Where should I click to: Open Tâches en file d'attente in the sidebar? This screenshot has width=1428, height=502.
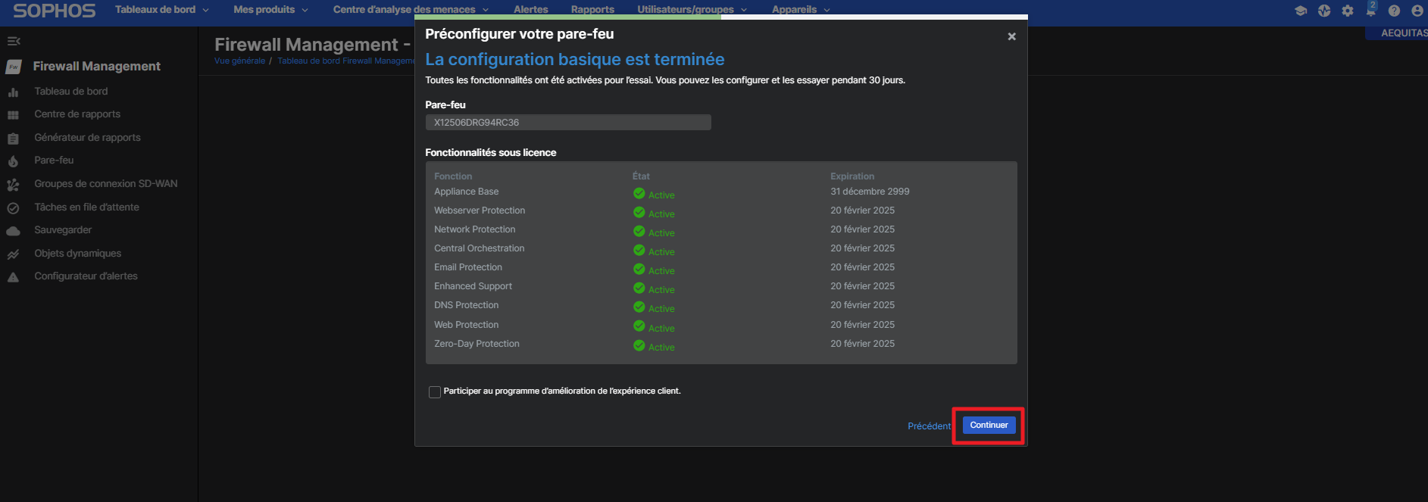[86, 207]
